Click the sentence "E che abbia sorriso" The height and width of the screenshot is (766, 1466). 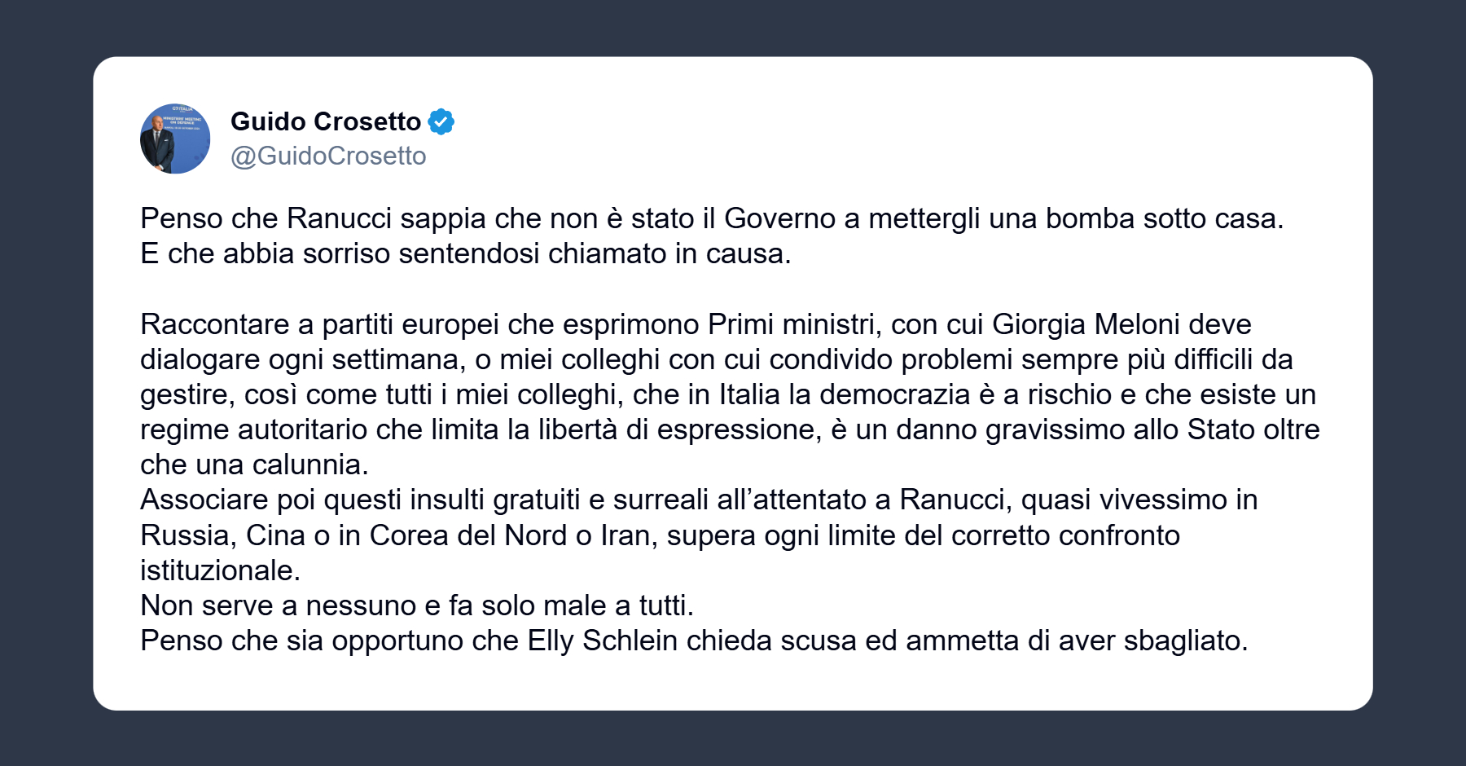[x=465, y=253]
